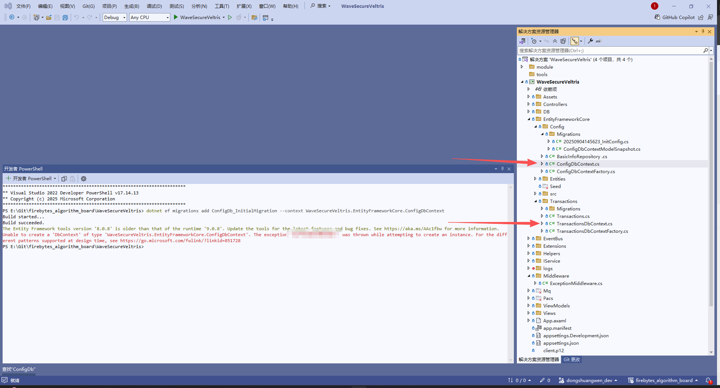Pin the Developer PowerShell panel

(502, 169)
